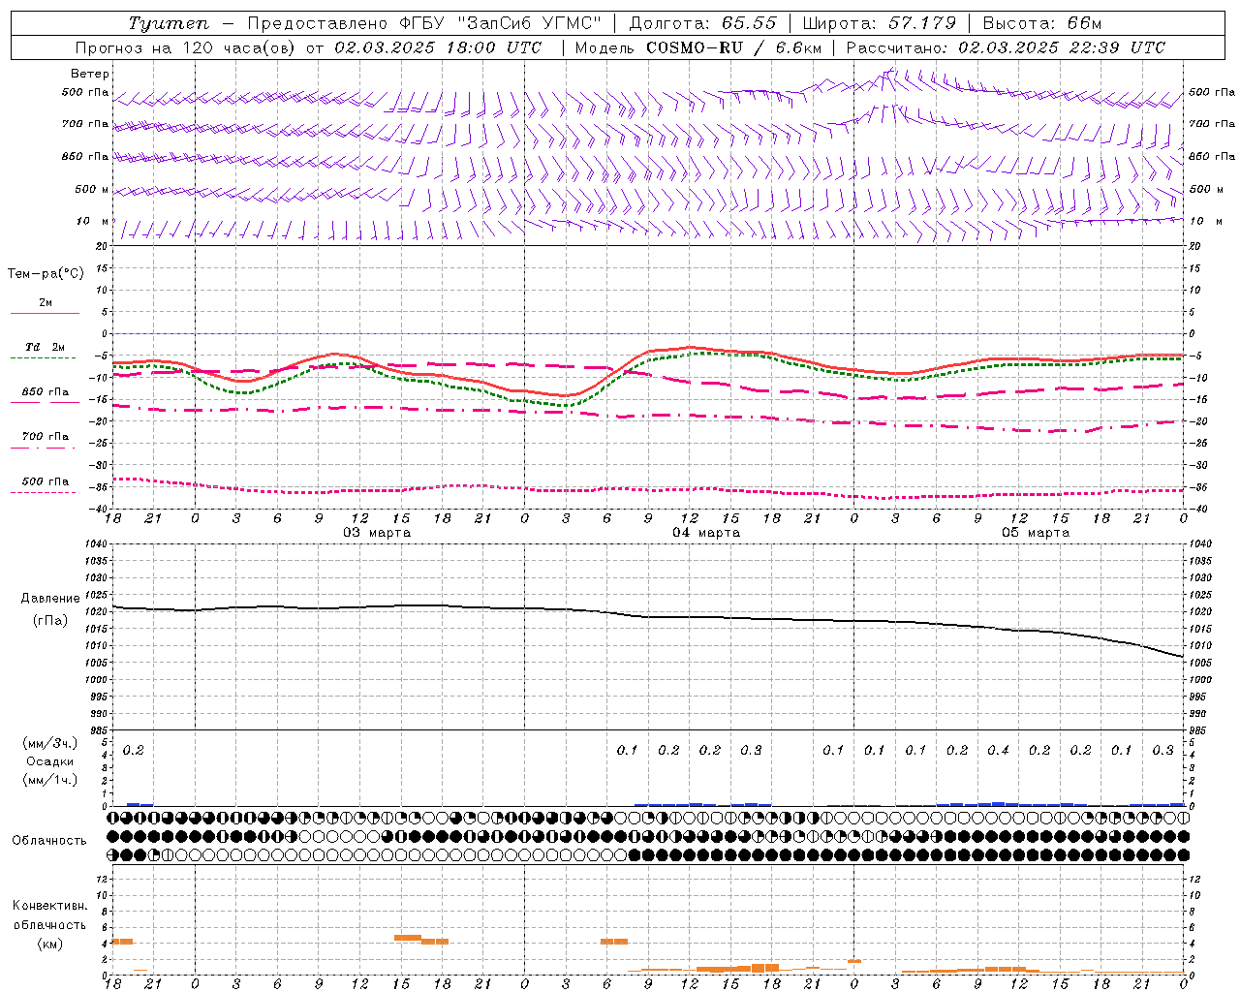
Task: Click the Высота: 66м value
Action: [x=1042, y=23]
